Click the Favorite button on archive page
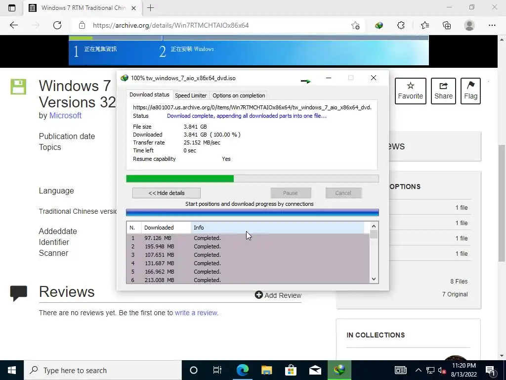 click(x=411, y=91)
